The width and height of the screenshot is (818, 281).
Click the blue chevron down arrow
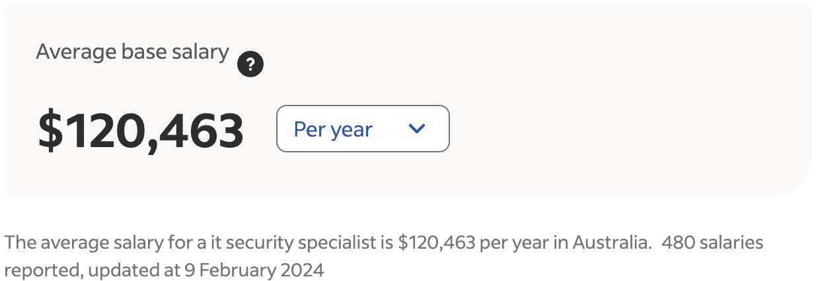tap(417, 129)
